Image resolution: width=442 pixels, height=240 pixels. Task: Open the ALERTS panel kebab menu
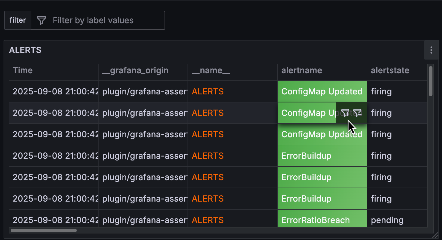(431, 50)
